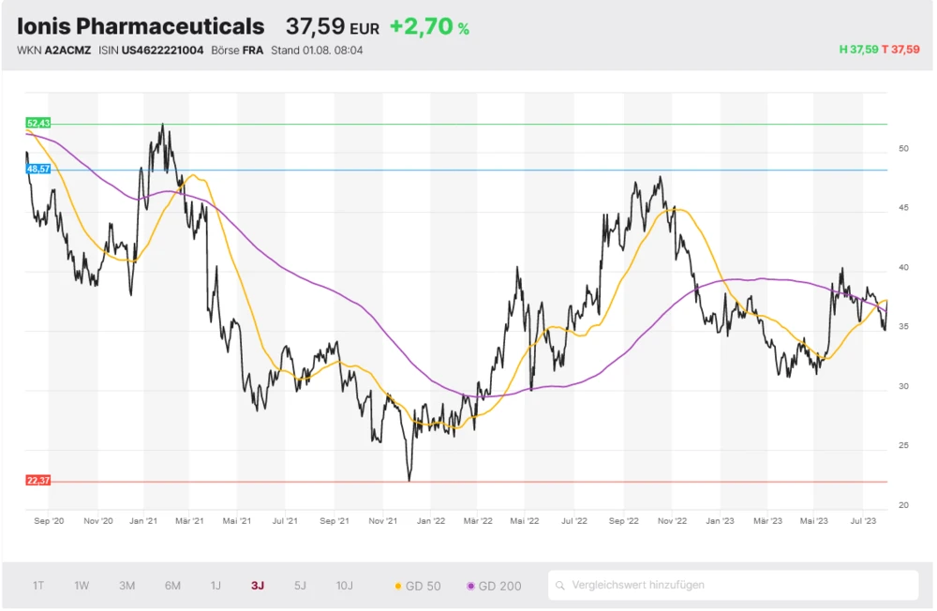This screenshot has width=937, height=611.
Task: Click the magnifier icon in comparison field
Action: point(561,586)
